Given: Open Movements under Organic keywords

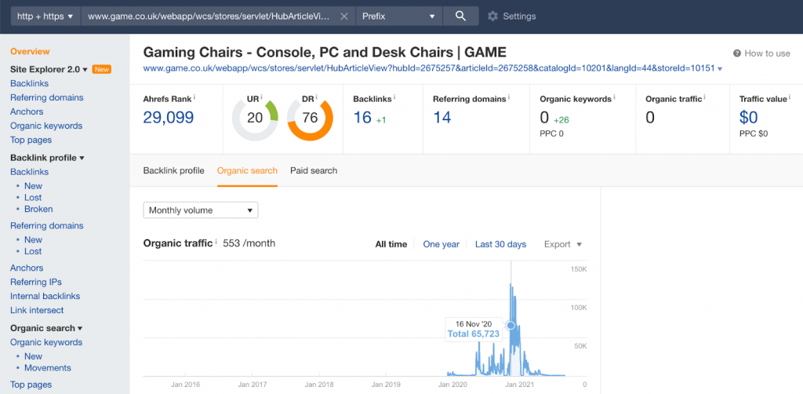Looking at the screenshot, I should (48, 368).
